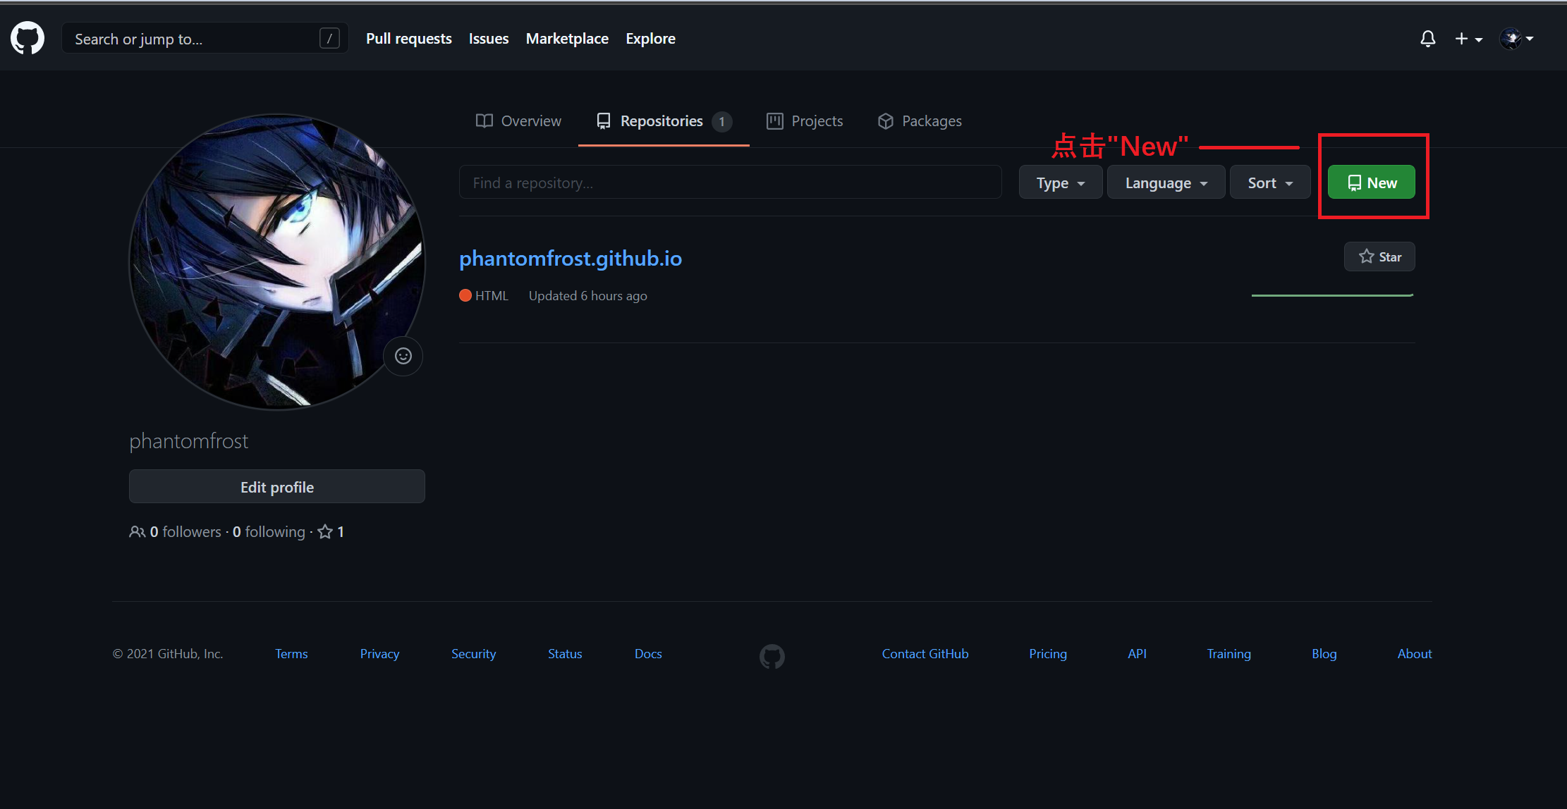Open Terms in the footer
Screen dimensions: 1567x809
(x=291, y=654)
